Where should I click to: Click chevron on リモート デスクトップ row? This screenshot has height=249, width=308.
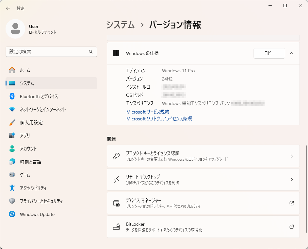point(292,180)
